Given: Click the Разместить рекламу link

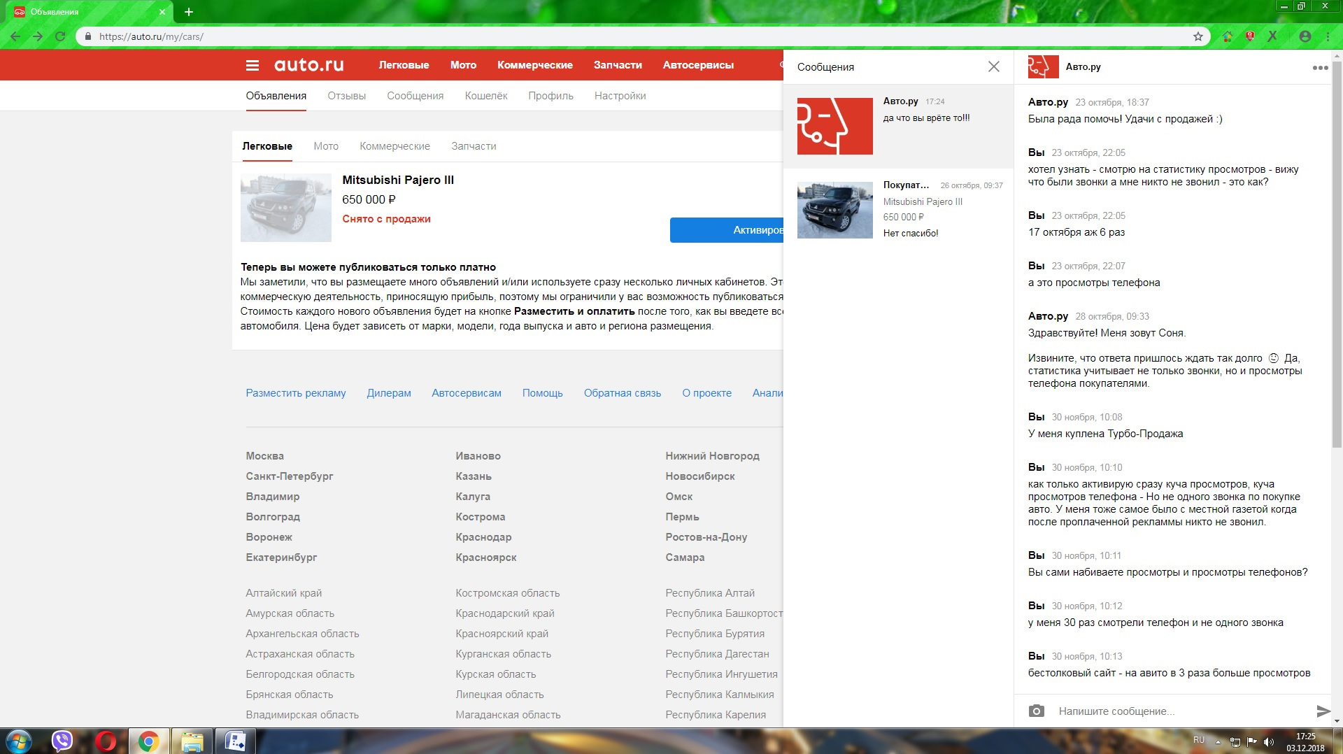Looking at the screenshot, I should point(295,393).
